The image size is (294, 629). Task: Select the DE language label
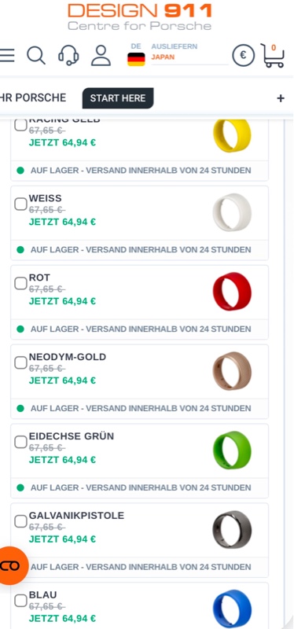coord(136,46)
